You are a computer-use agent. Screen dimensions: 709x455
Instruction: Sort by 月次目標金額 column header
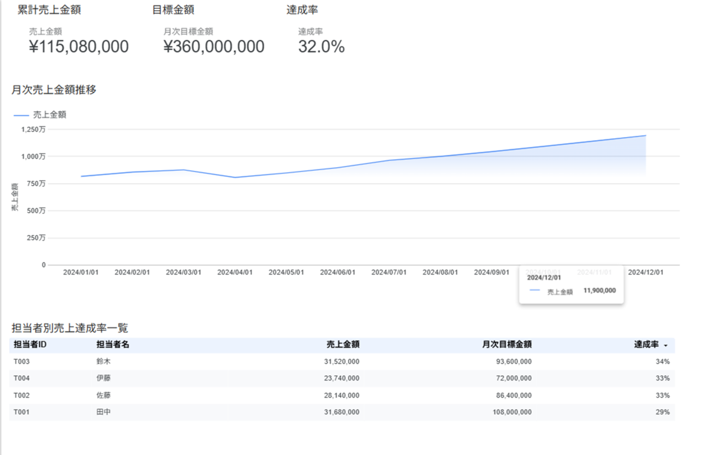pos(506,345)
